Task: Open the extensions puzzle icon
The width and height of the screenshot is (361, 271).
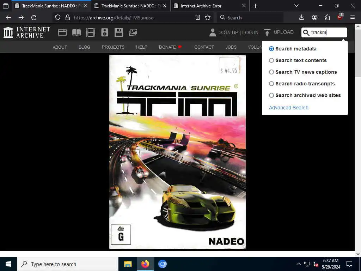Action: click(327, 18)
